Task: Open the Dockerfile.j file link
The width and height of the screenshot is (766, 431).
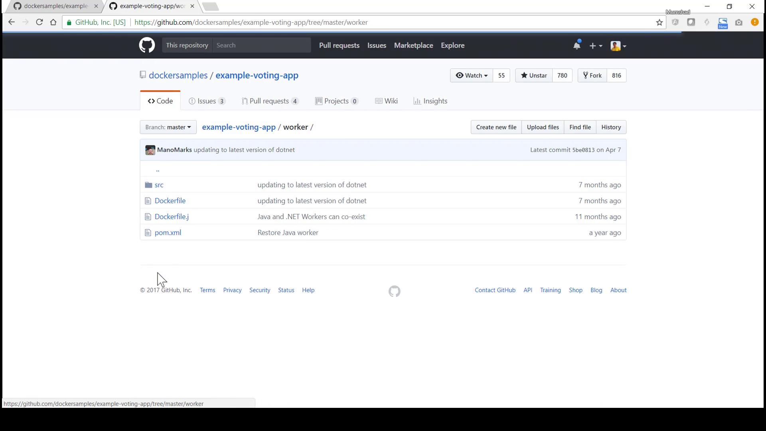Action: coord(172,217)
